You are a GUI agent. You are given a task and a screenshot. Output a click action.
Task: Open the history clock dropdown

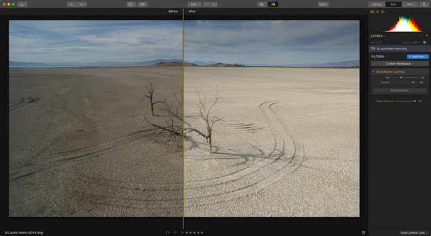[383, 12]
